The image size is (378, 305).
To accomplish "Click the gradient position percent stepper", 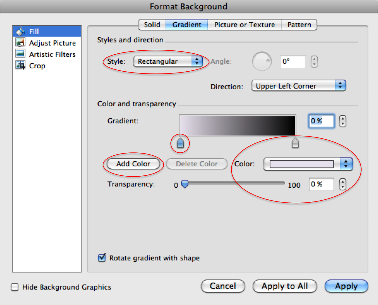I will [x=343, y=121].
